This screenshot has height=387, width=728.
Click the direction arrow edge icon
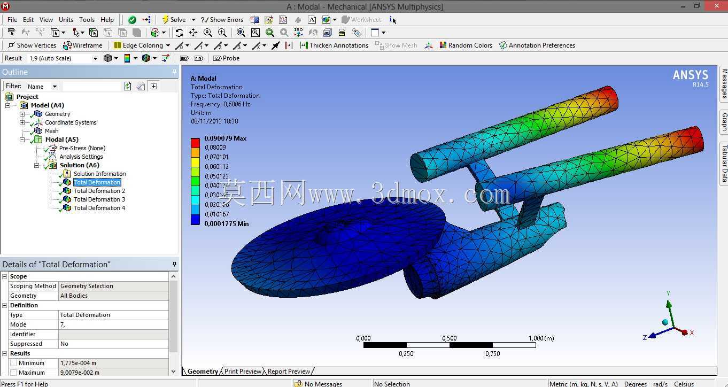pyautogui.click(x=276, y=45)
